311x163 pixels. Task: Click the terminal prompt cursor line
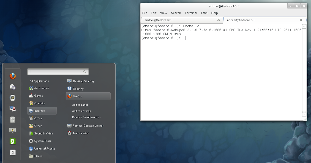click(x=163, y=38)
